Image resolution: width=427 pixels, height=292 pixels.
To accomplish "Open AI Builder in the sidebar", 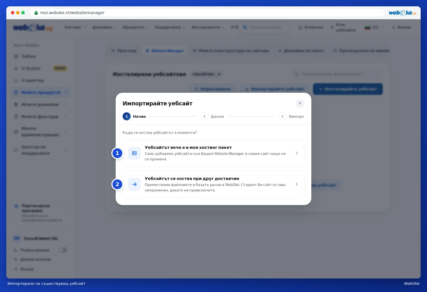I will (40, 69).
